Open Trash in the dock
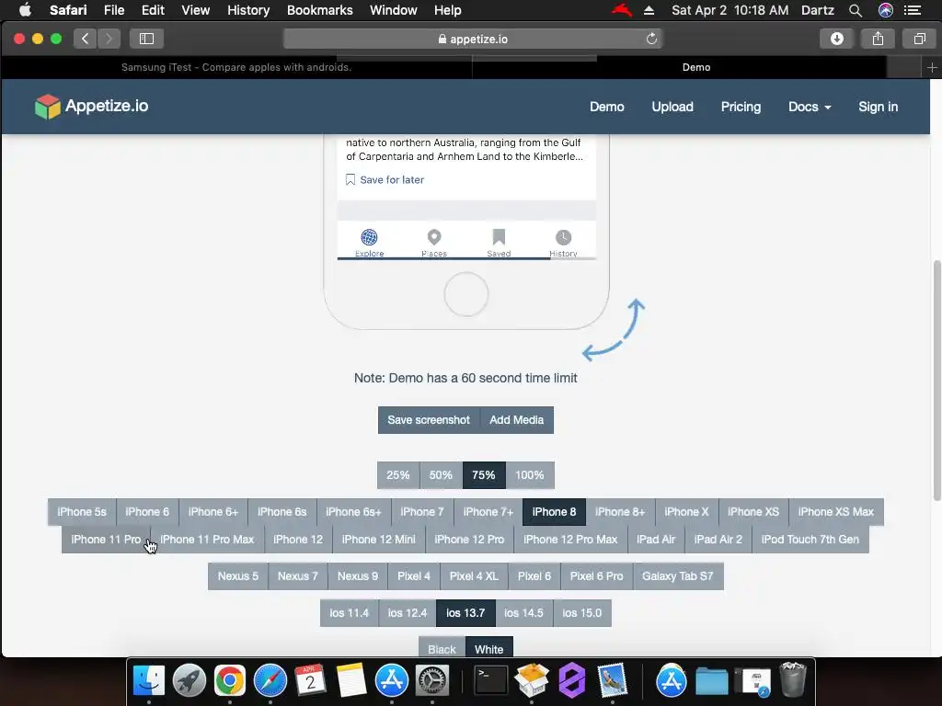942x706 pixels. (x=792, y=679)
